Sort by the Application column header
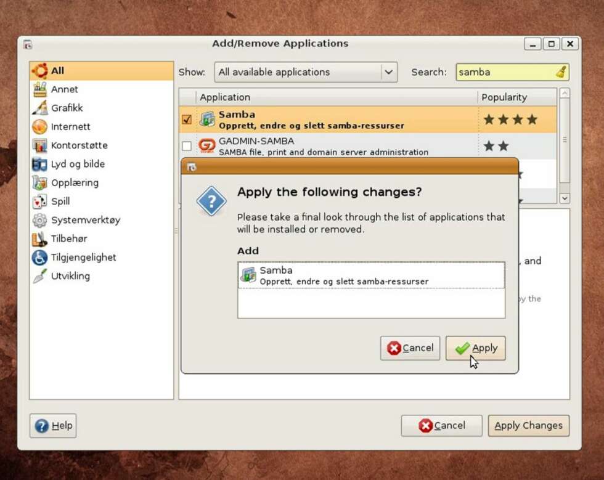The image size is (604, 480). tap(337, 97)
